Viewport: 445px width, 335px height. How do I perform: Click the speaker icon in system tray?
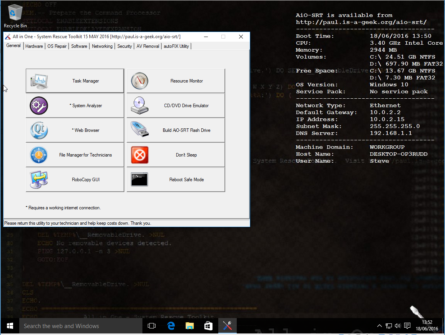398,326
